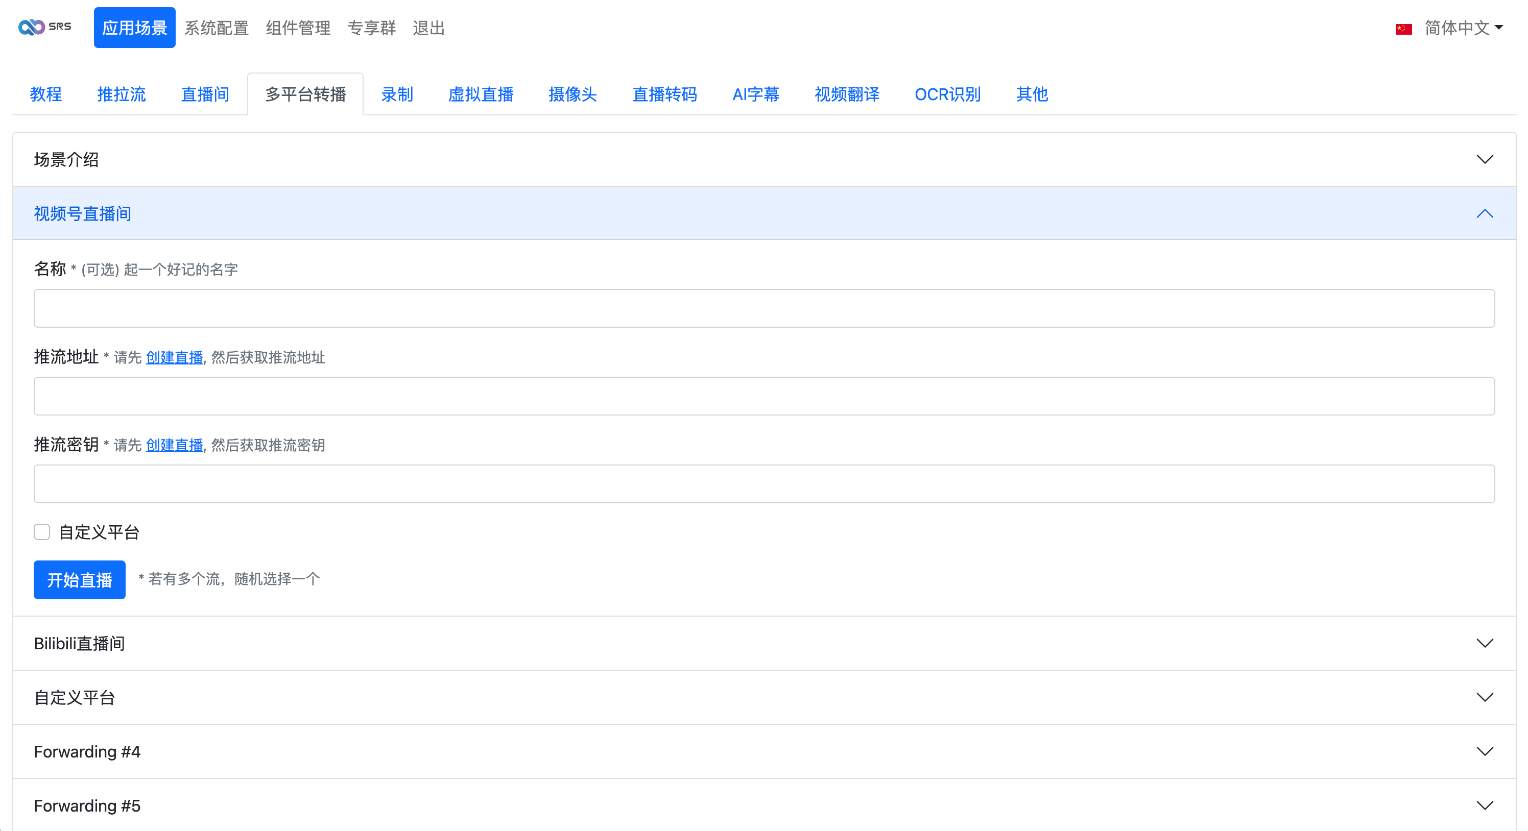This screenshot has height=831, width=1528.
Task: Switch to the 推拉流 tab
Action: 122,94
